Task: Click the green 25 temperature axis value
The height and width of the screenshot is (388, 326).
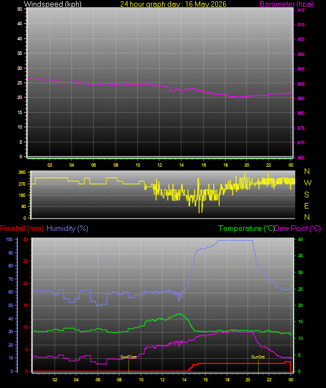Action: [x=300, y=289]
